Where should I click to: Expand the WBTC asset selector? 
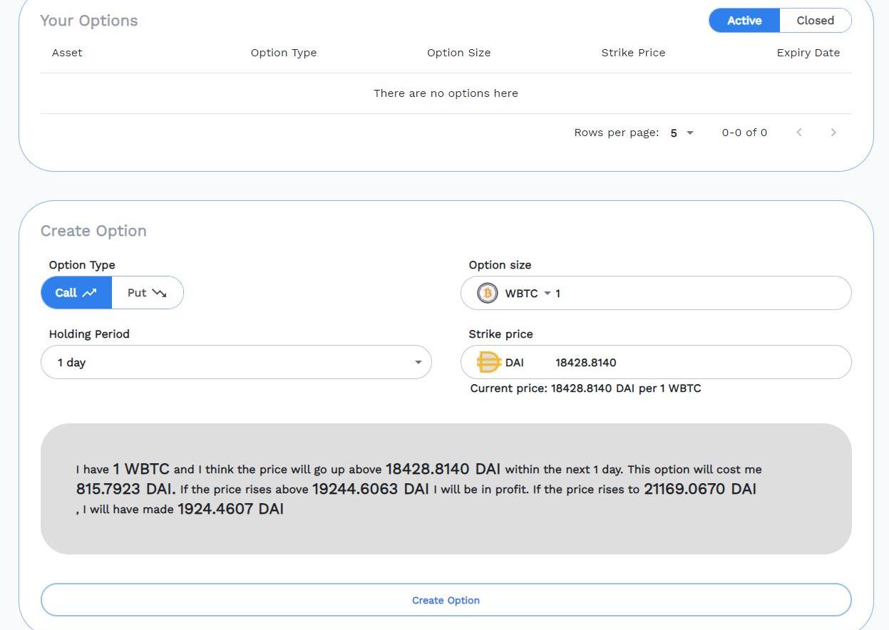(528, 294)
